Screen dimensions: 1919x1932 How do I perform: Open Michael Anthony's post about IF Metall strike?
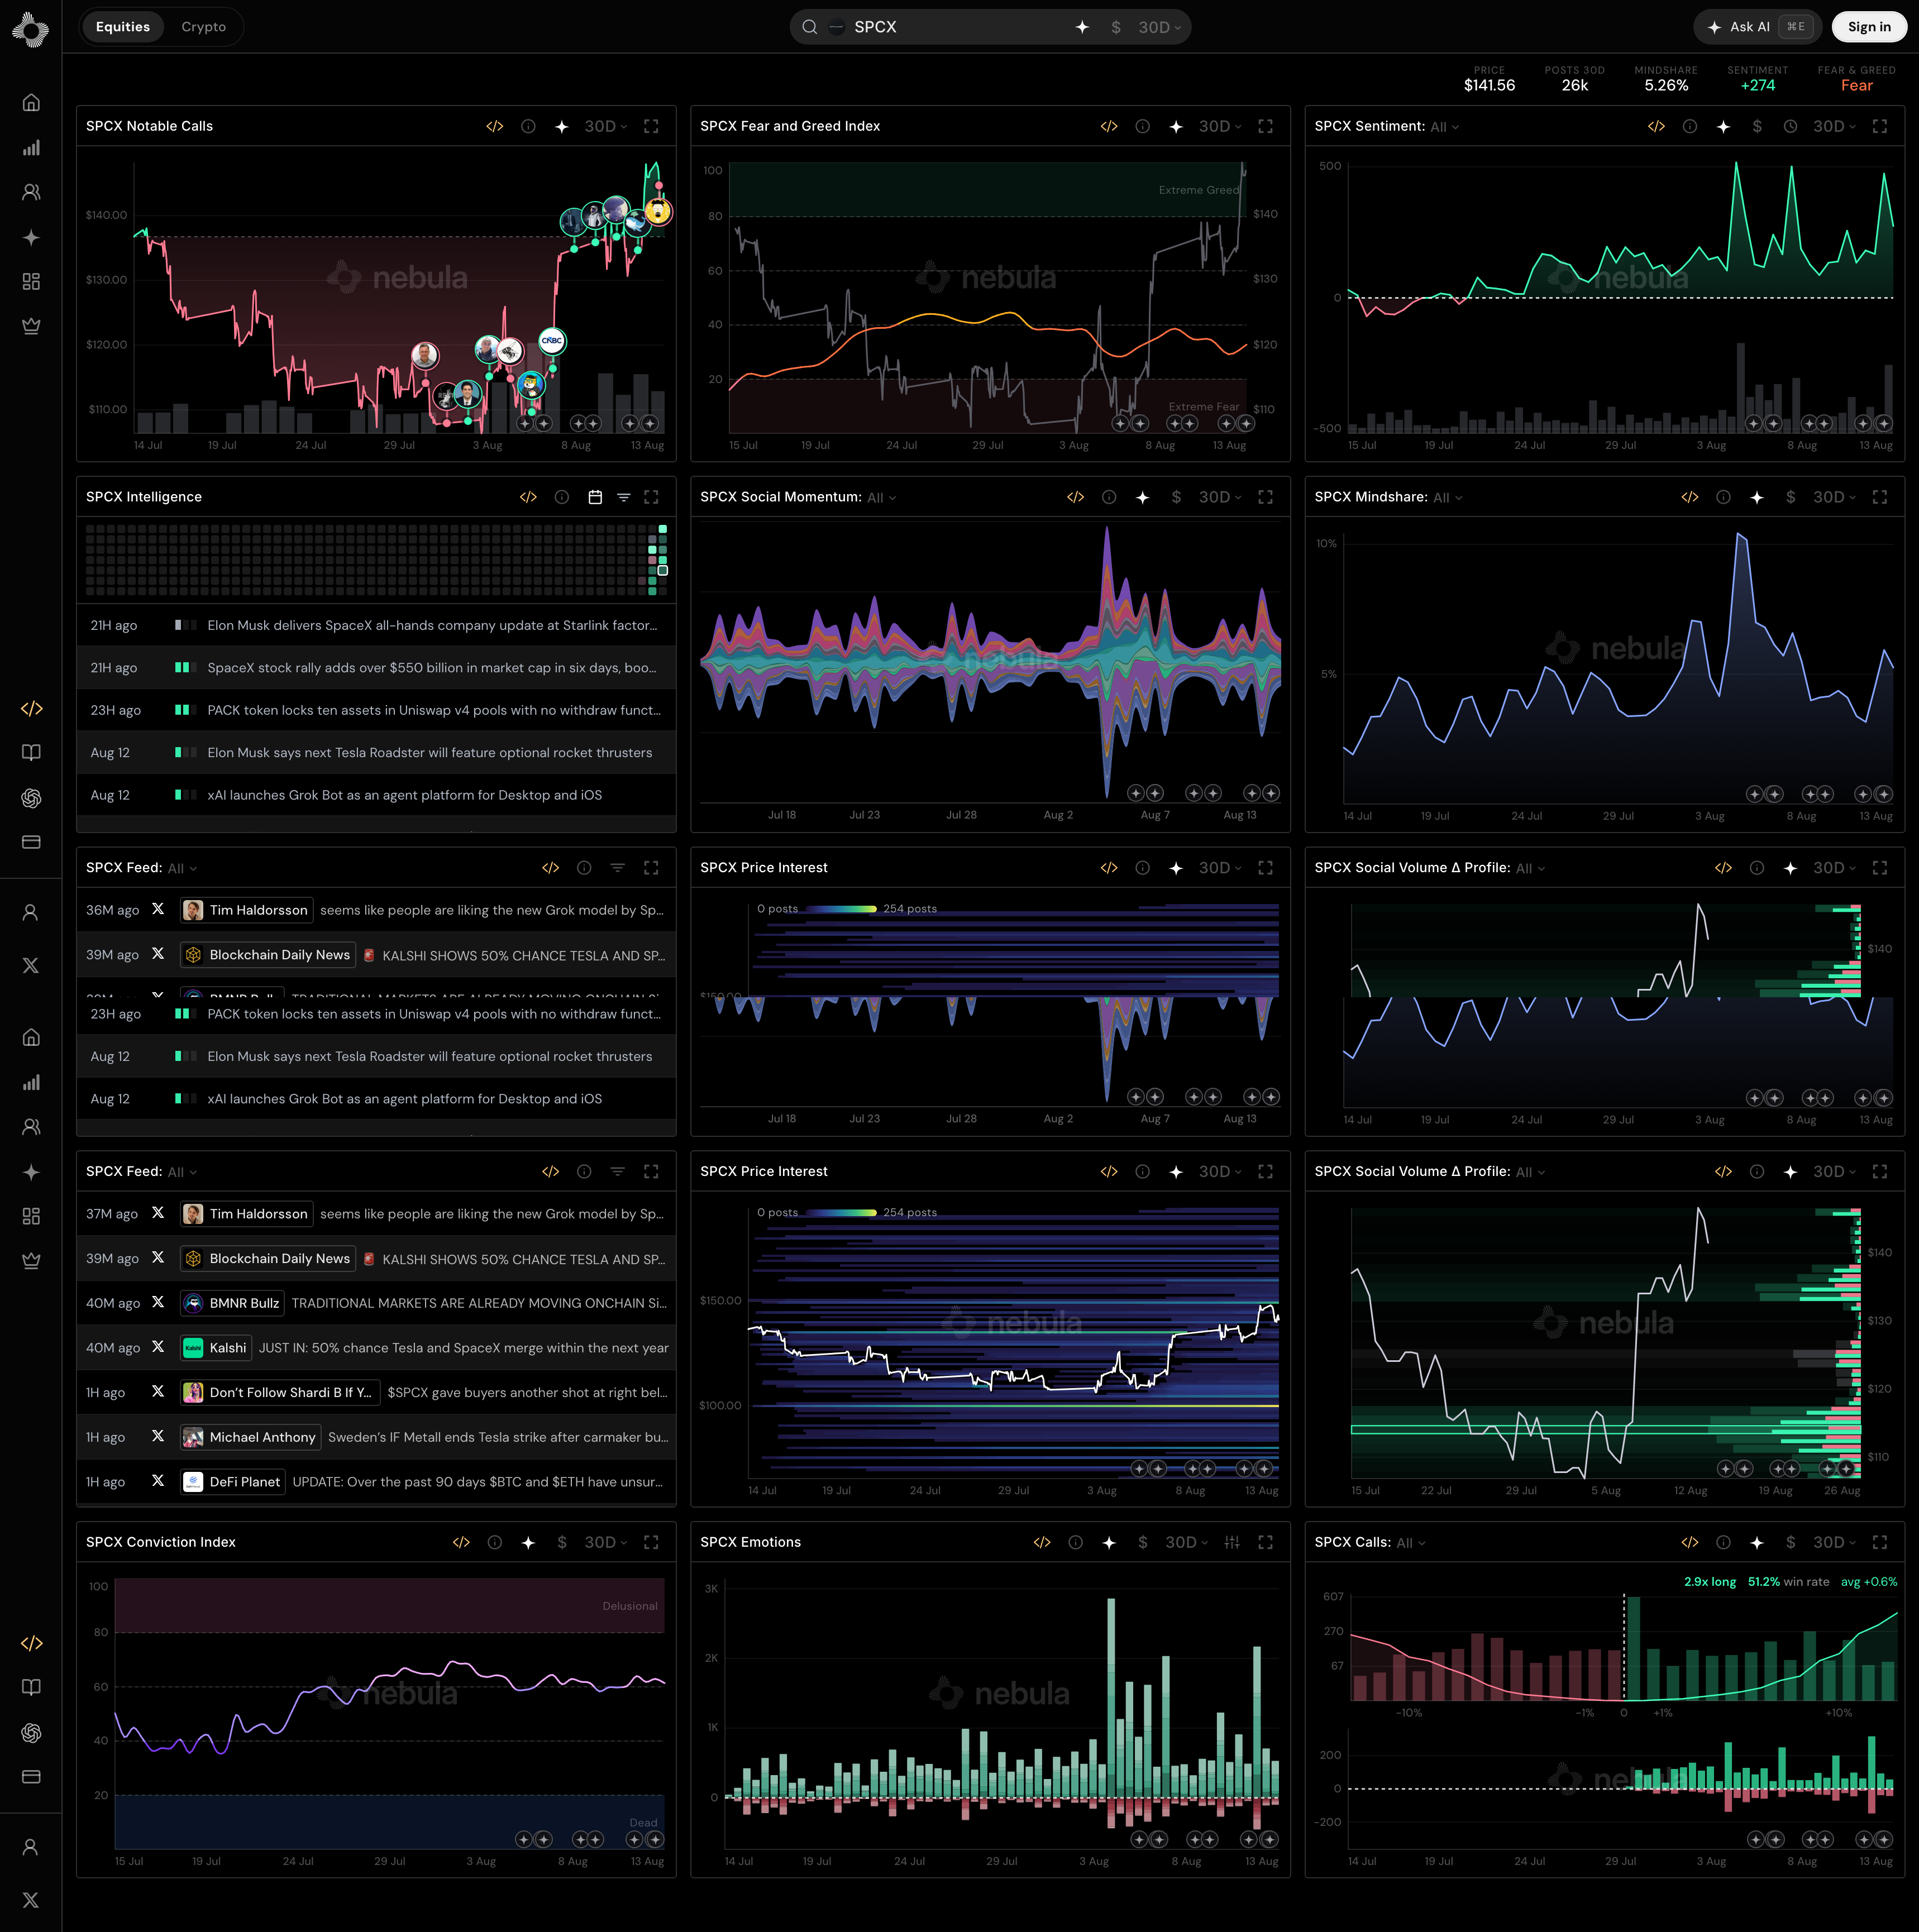point(376,1437)
